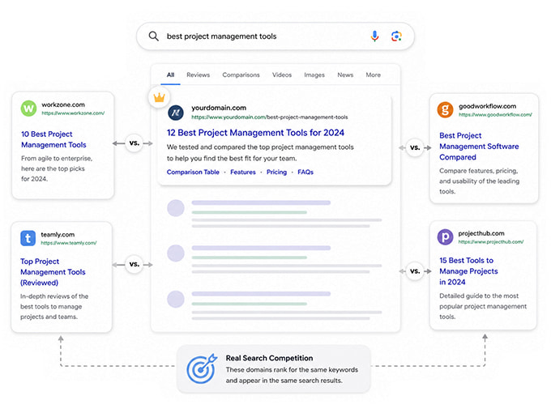Click 'We tested and compared' result description
Image resolution: width=551 pixels, height=413 pixels.
point(260,153)
